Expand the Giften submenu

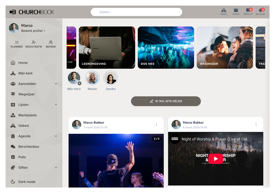[56, 168]
